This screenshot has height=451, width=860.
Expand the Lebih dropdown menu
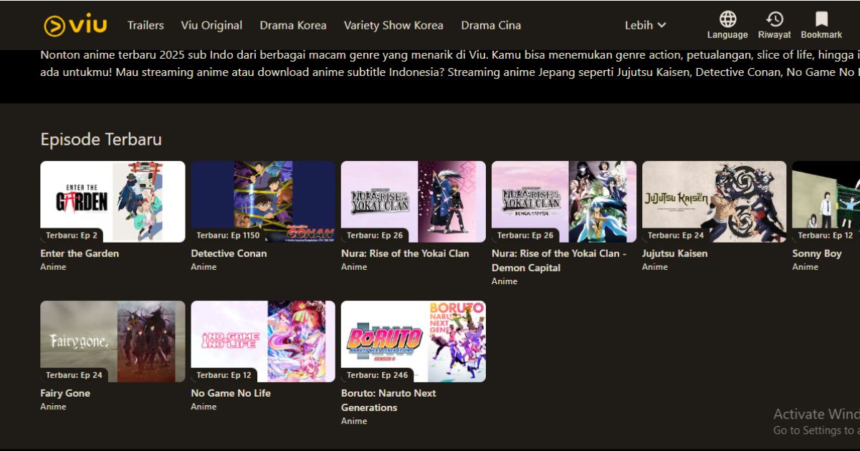click(x=645, y=25)
